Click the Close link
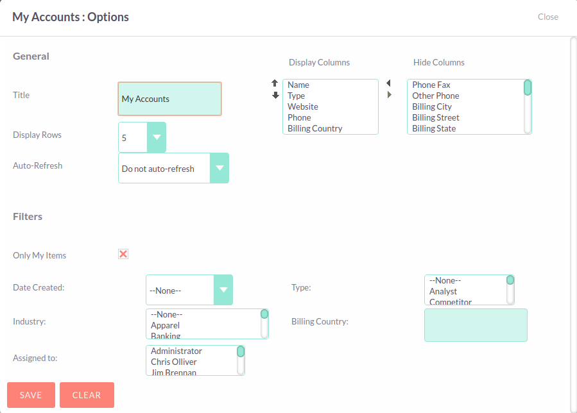The height and width of the screenshot is (413, 577). (547, 17)
